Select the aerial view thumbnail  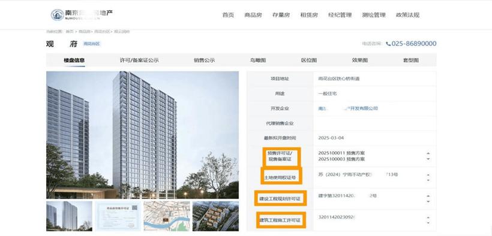[x=215, y=216]
